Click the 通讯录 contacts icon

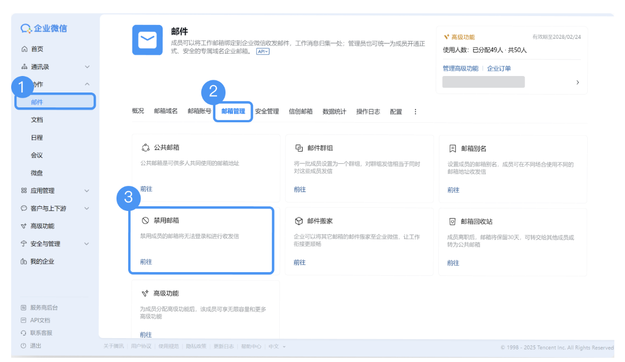click(24, 66)
